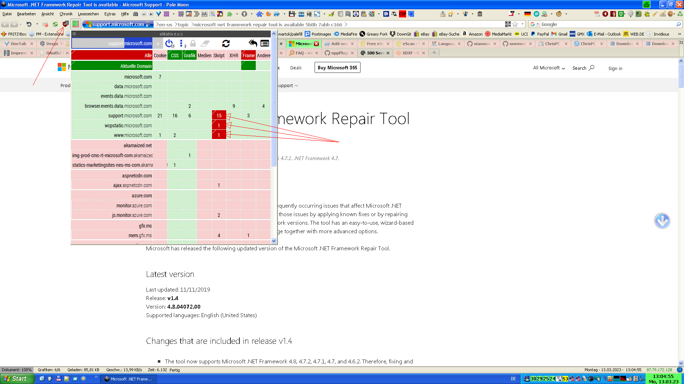Toggle the eMatrix padlock persist icon
This screenshot has width=684, height=384.
pyautogui.click(x=193, y=43)
